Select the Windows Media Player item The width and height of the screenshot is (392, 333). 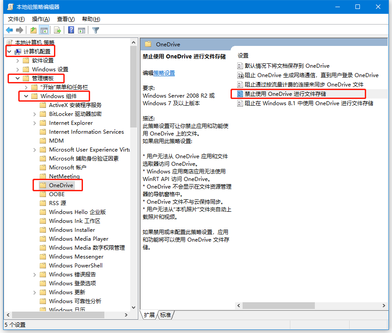(x=78, y=239)
